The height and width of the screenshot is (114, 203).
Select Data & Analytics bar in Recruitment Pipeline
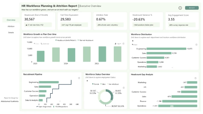point(41,100)
